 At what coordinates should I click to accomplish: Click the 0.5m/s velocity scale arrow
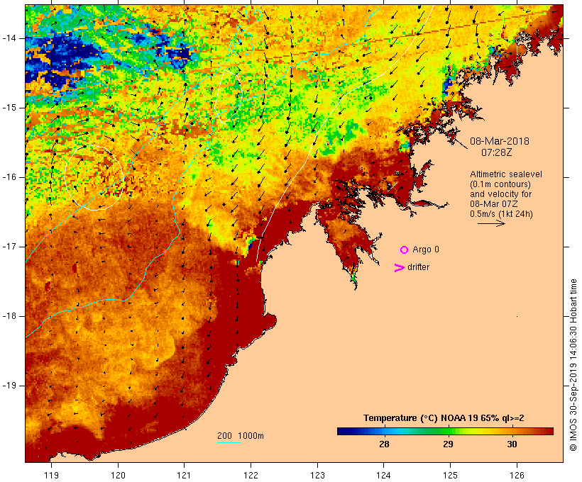click(491, 223)
